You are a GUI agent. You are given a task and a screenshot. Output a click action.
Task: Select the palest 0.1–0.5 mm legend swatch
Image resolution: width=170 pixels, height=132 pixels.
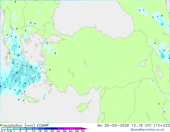[x=5, y=128]
